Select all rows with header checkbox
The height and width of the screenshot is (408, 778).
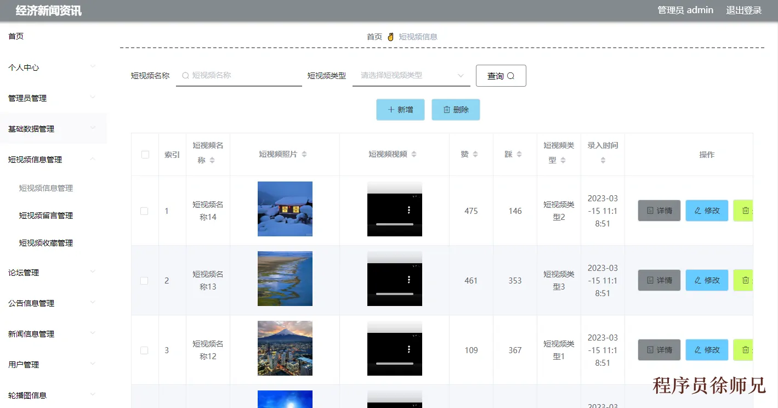click(x=145, y=155)
